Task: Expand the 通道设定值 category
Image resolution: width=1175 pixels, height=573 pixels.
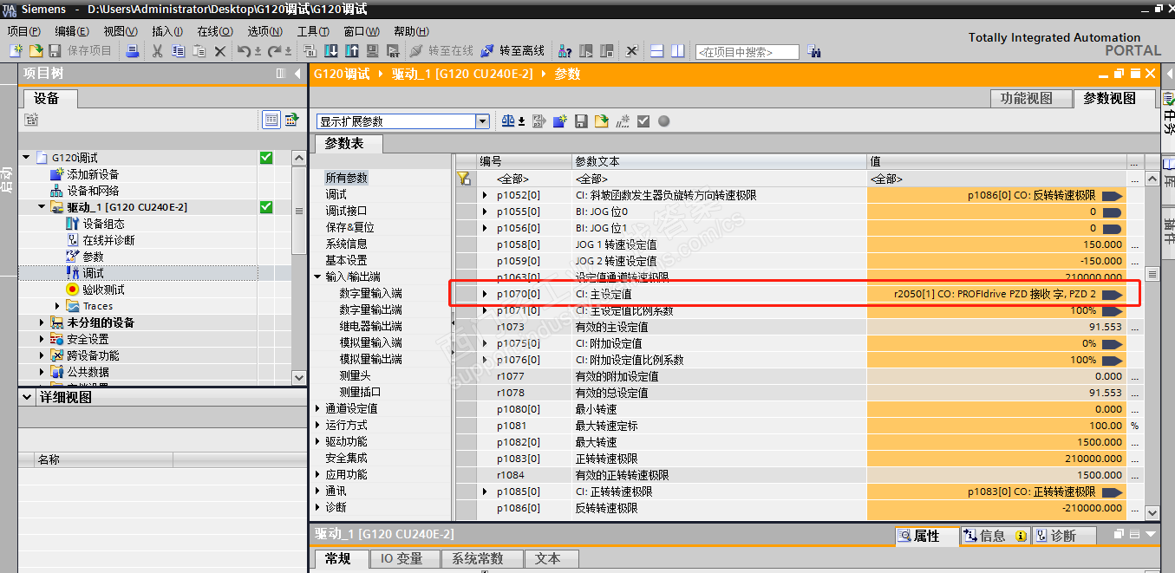Action: tap(317, 408)
